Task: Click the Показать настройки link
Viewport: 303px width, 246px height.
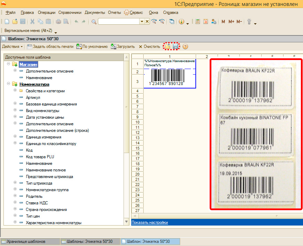Action: pyautogui.click(x=150, y=222)
